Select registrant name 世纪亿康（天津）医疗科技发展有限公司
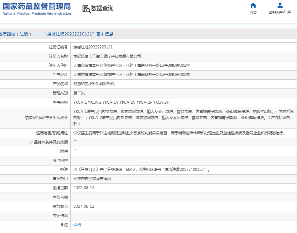The height and width of the screenshot is (233, 297). pyautogui.click(x=107, y=56)
